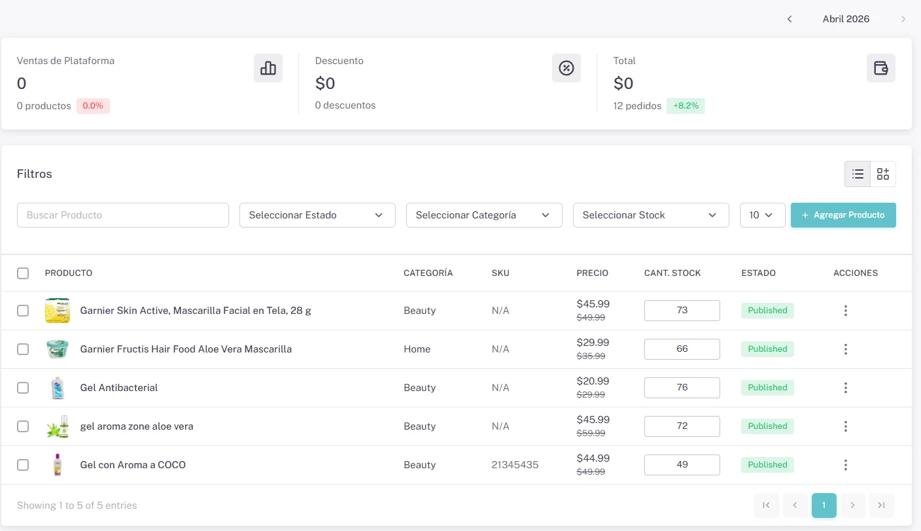921x531 pixels.
Task: Click the 0.0% badge next to 0 productos
Action: coord(93,106)
